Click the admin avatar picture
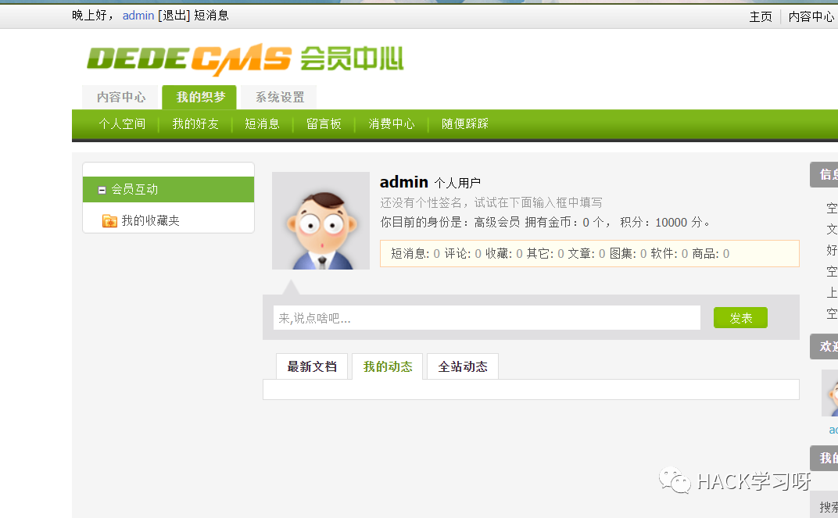The width and height of the screenshot is (838, 518). pos(321,220)
